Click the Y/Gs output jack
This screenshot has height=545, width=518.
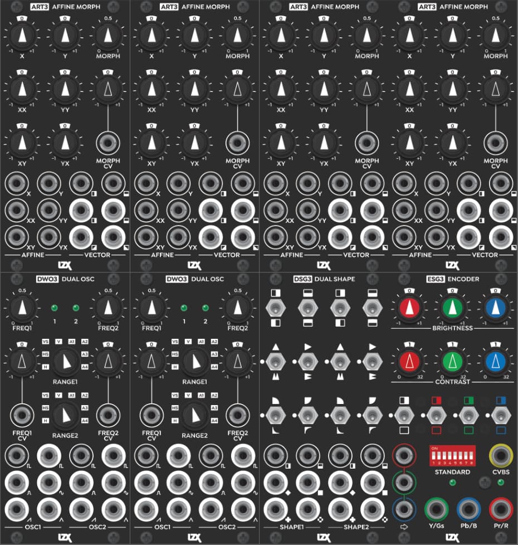436,509
